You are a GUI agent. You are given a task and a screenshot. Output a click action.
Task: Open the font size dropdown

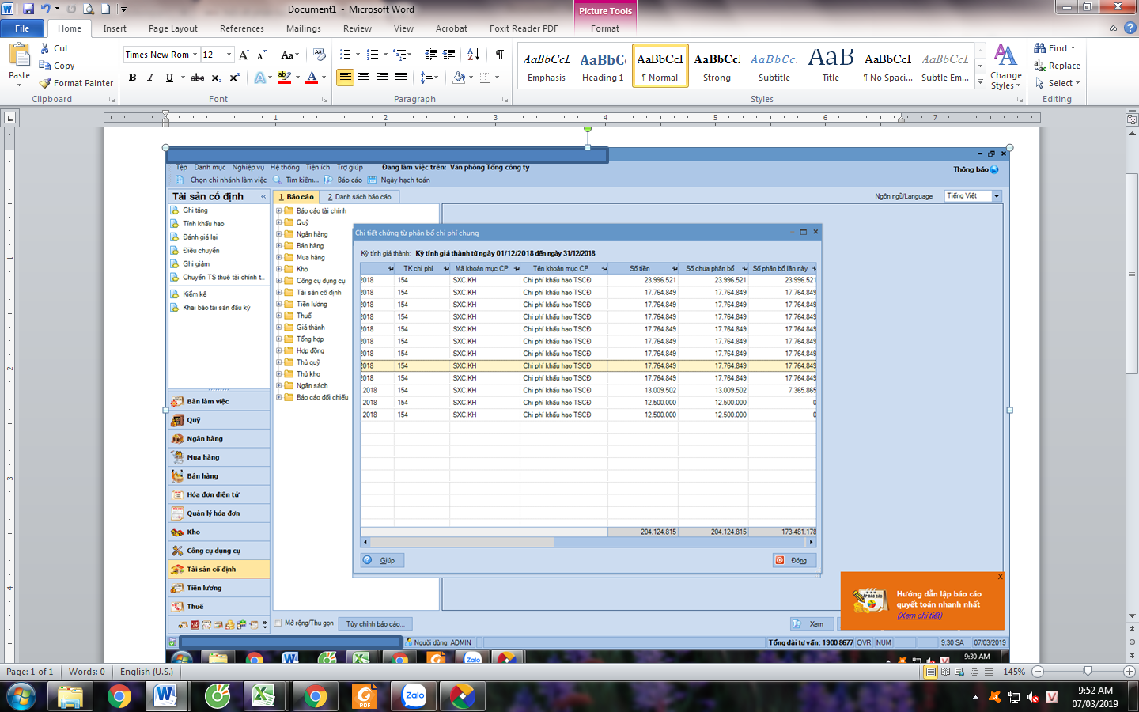click(229, 55)
